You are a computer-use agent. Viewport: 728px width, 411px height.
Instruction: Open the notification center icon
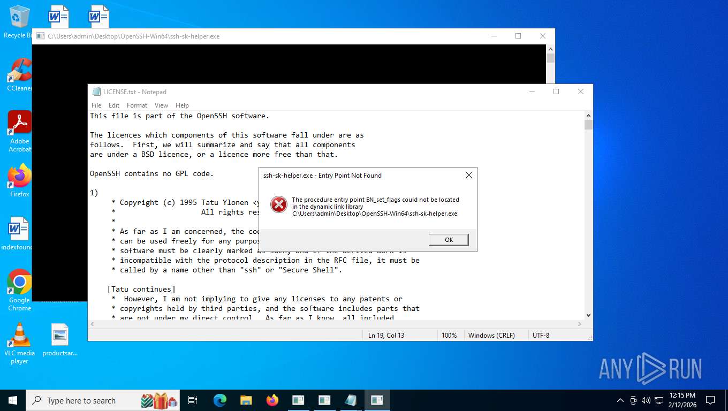point(710,400)
